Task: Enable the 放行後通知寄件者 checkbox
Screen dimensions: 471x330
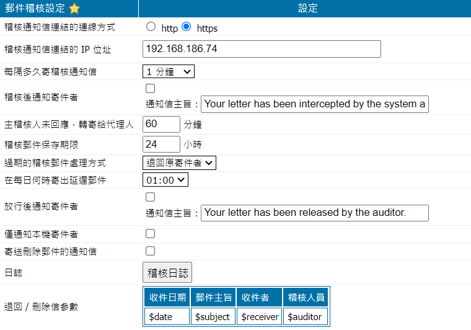Action: coord(150,197)
